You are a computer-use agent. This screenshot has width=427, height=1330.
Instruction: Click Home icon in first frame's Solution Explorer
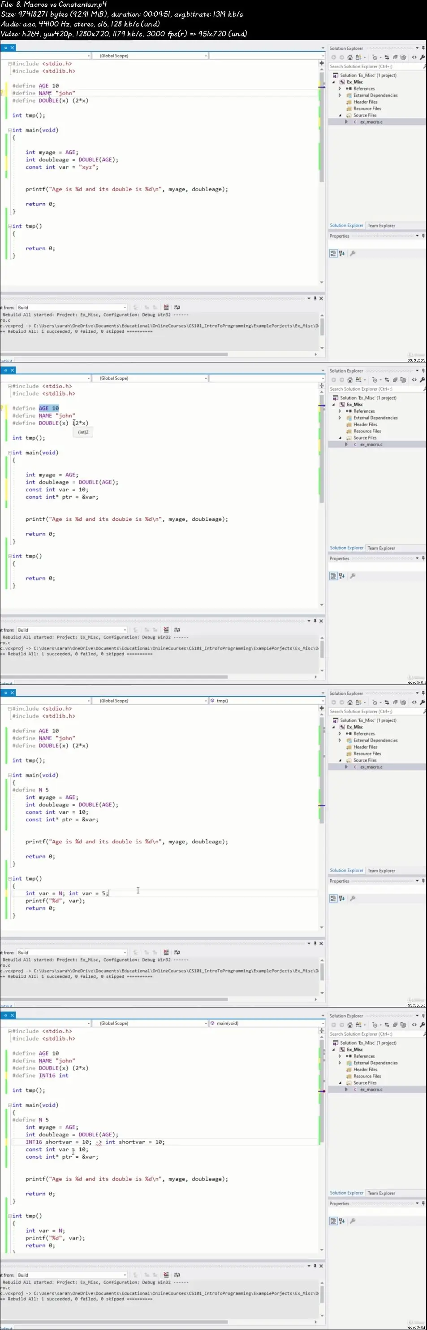(x=349, y=57)
